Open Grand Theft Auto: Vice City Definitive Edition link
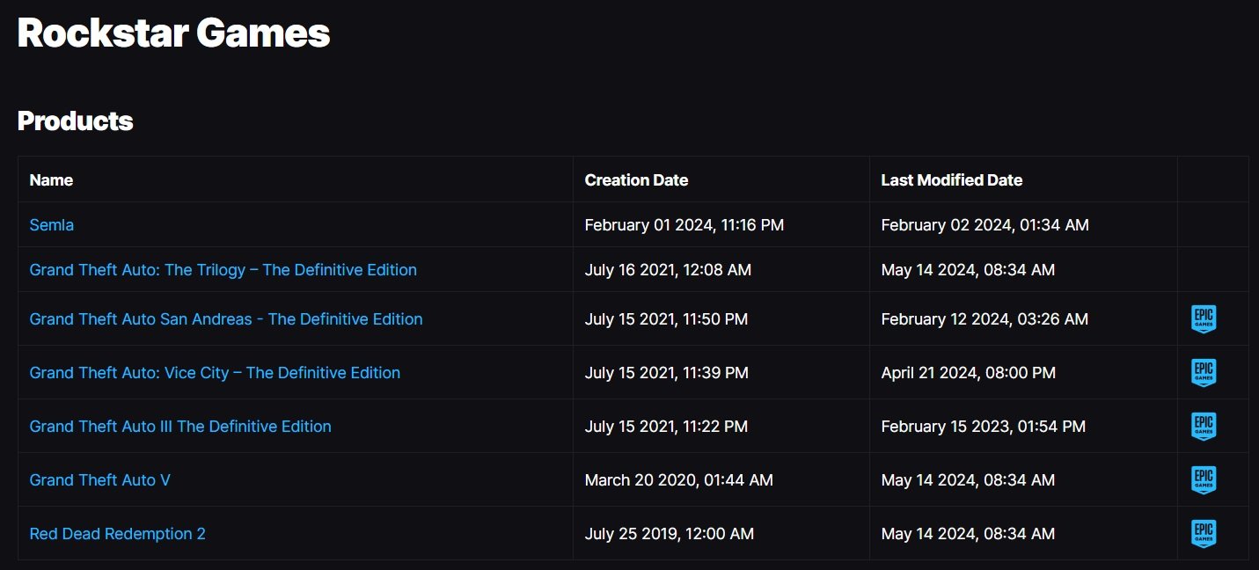This screenshot has height=570, width=1259. tap(215, 373)
